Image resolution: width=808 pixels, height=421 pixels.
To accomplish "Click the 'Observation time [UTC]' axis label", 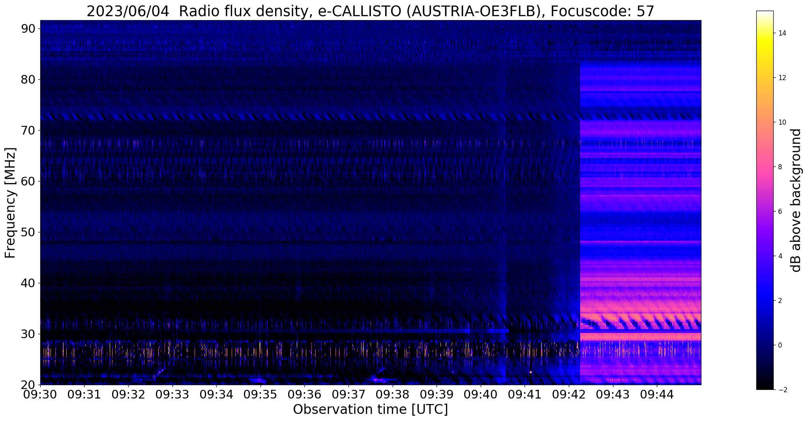I will (370, 410).
